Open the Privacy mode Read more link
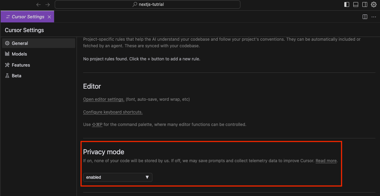380x196 pixels. pyautogui.click(x=326, y=161)
